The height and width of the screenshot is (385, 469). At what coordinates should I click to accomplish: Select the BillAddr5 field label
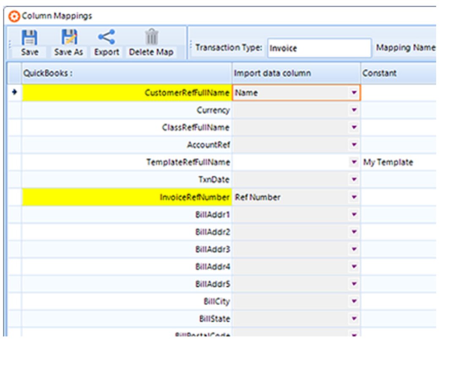213,284
